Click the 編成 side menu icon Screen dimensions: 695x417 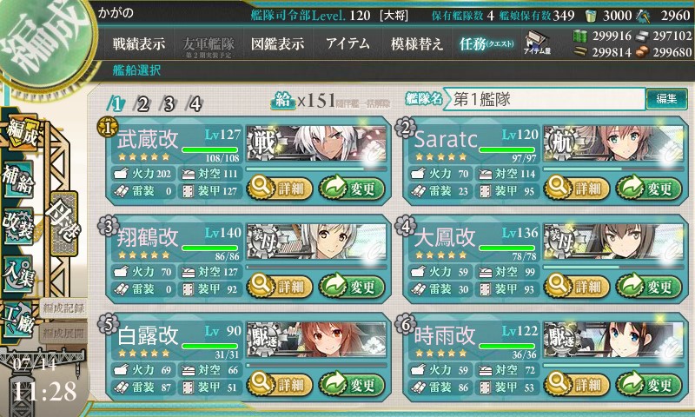pyautogui.click(x=21, y=133)
